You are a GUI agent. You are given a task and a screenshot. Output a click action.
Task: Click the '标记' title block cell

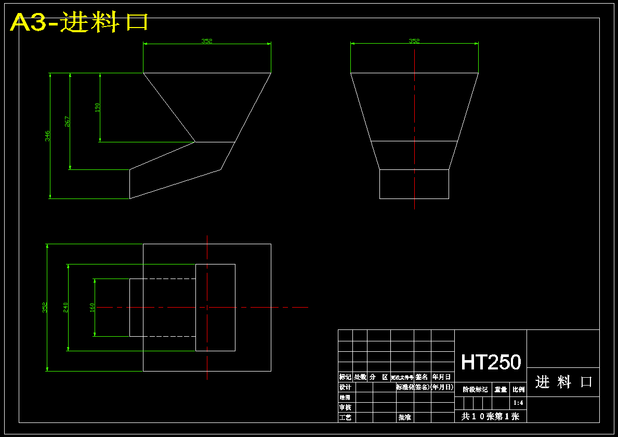click(345, 377)
